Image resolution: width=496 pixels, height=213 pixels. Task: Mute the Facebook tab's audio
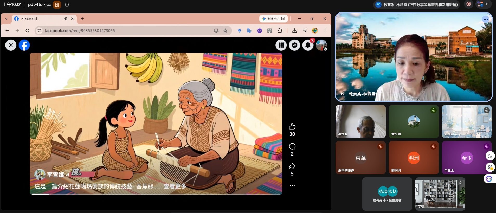coord(66,19)
